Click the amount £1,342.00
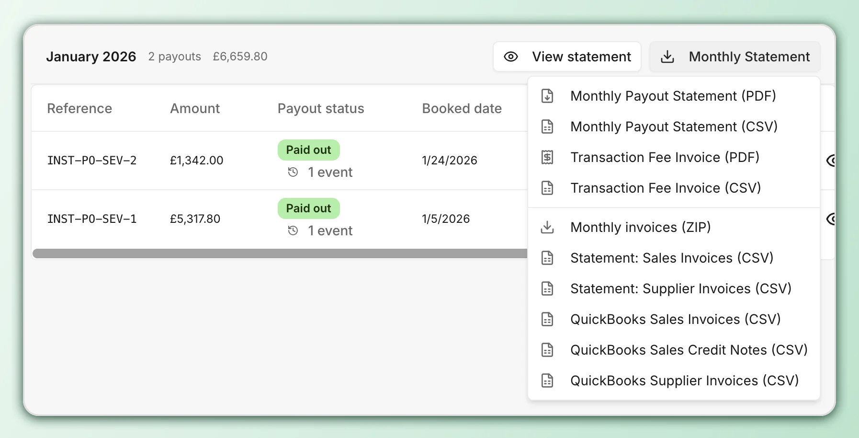 tap(196, 161)
